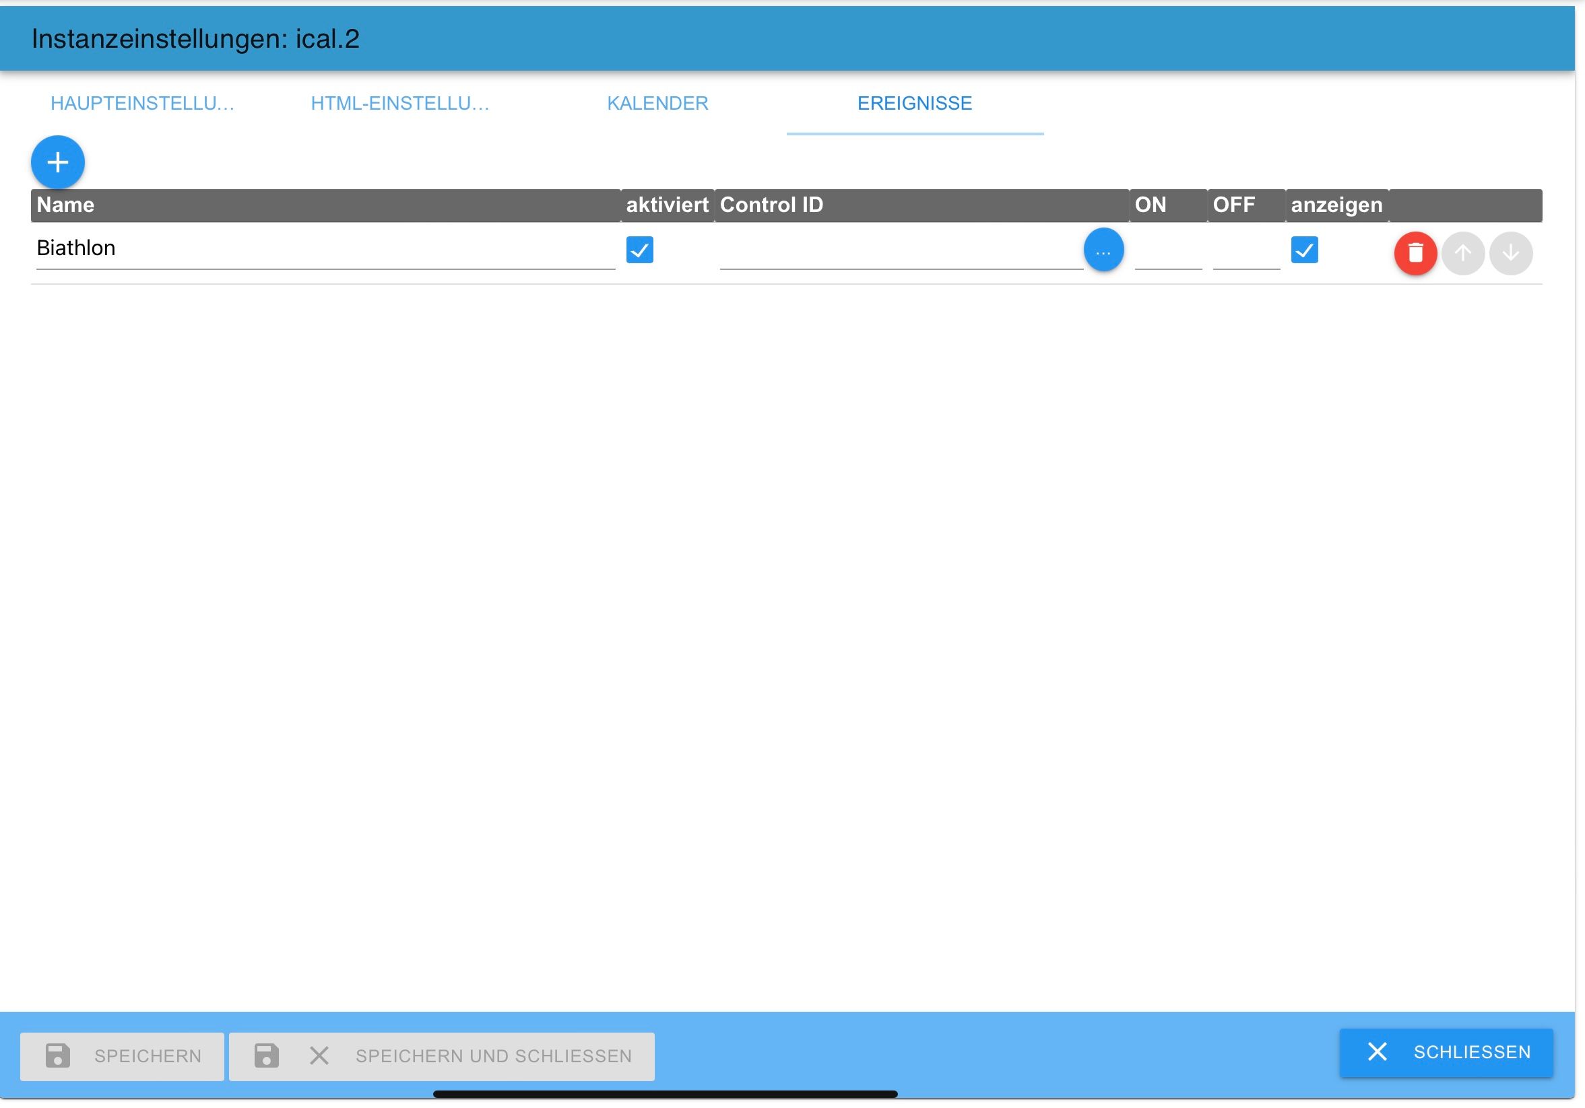Select the Ereignisse tab

914,104
